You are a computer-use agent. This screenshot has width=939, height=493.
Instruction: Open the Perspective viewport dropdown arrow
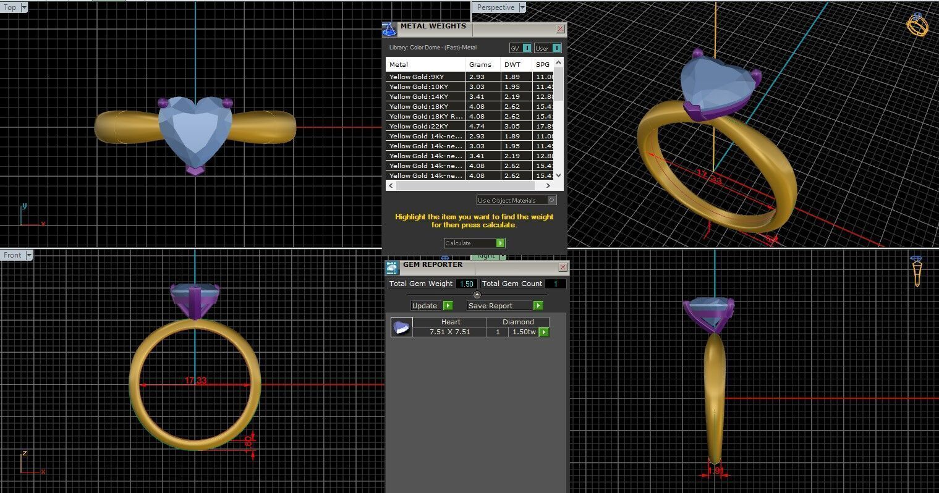pos(522,7)
